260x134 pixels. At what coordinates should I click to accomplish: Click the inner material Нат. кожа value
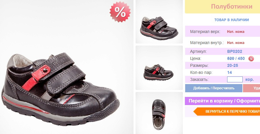[236, 43]
